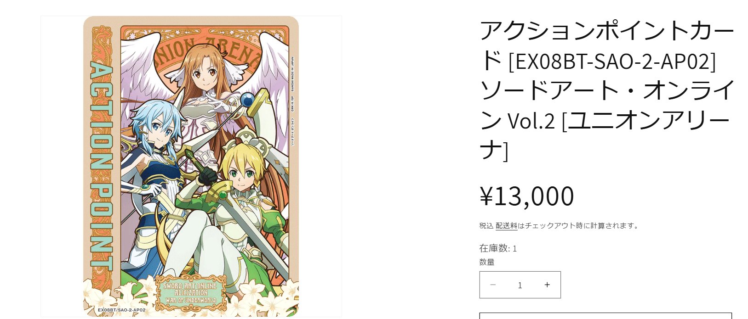This screenshot has height=319, width=748.
Task: Click the 在庫数: 1 stock label
Action: click(x=498, y=248)
